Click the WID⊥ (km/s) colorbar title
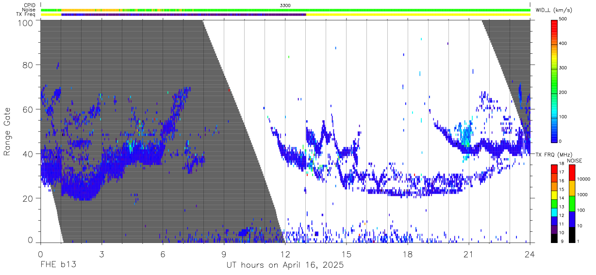 [x=555, y=10]
